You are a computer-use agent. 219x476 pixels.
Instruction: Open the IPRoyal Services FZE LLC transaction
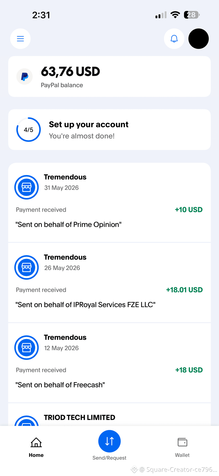click(109, 283)
